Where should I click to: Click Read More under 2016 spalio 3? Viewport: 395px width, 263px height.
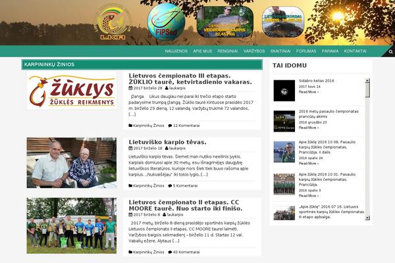309,196
